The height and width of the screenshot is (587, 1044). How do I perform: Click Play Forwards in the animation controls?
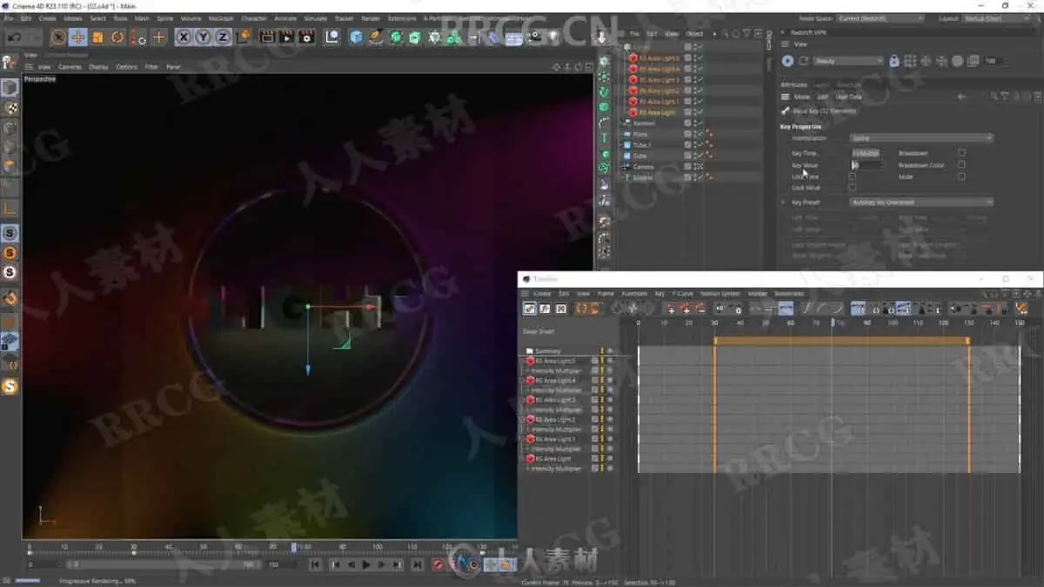coord(366,565)
